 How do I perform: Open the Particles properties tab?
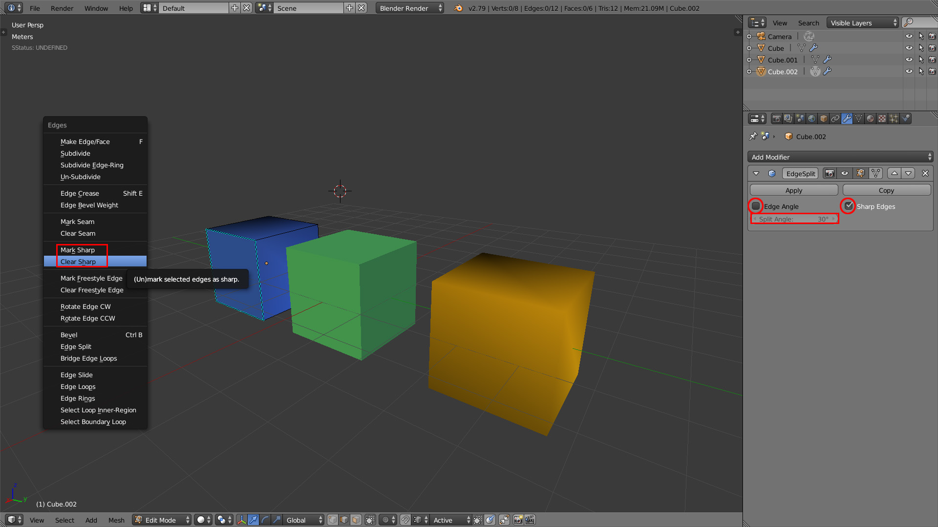tap(894, 119)
